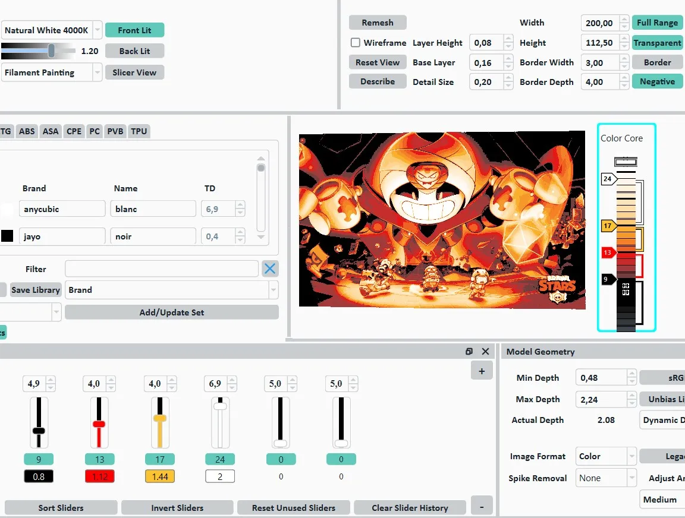Click the Reset Unused Sliders button
This screenshot has width=685, height=518.
pos(294,508)
